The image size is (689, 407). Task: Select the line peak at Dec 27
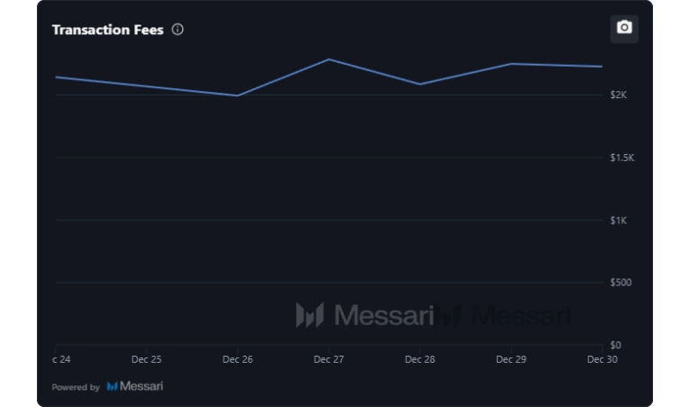tap(329, 59)
